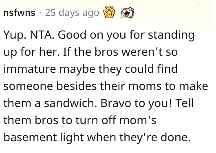This screenshot has width=216, height=153.
Task: Click the word "light" in the last line
Action: 72,138
